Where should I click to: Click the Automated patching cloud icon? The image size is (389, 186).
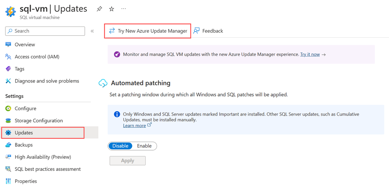point(103,83)
